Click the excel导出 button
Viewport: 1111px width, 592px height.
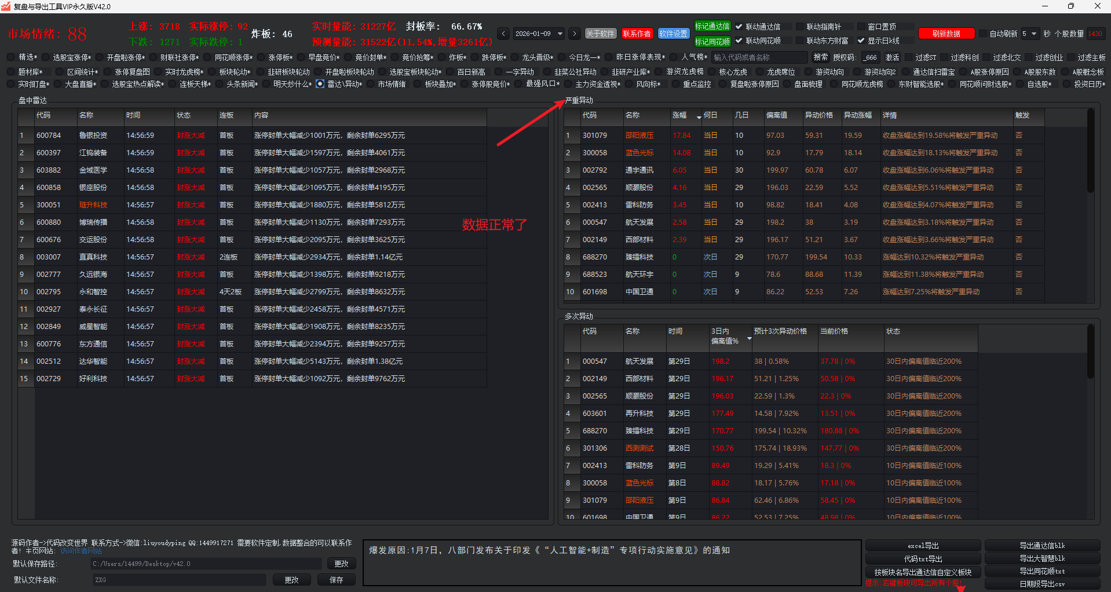tap(923, 546)
